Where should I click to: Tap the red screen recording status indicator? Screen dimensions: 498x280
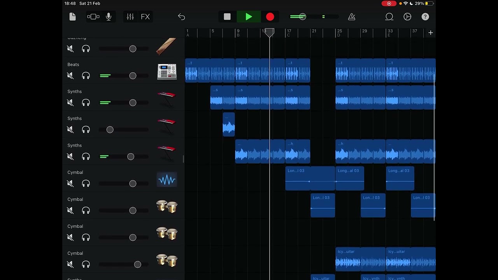pos(389,3)
